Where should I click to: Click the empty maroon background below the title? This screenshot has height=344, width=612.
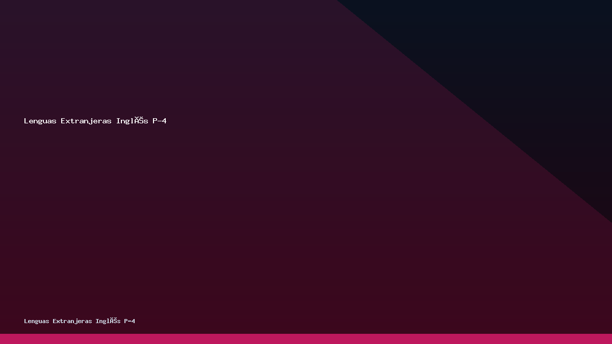(204, 219)
